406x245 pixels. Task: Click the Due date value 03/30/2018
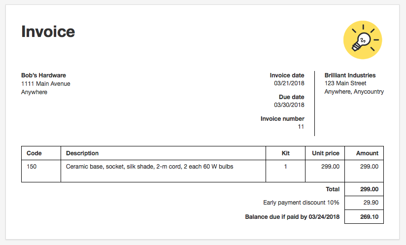tap(289, 105)
